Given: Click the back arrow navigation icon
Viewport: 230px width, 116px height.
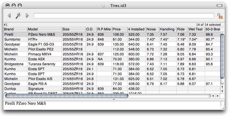Looking at the screenshot, I should [9, 15].
